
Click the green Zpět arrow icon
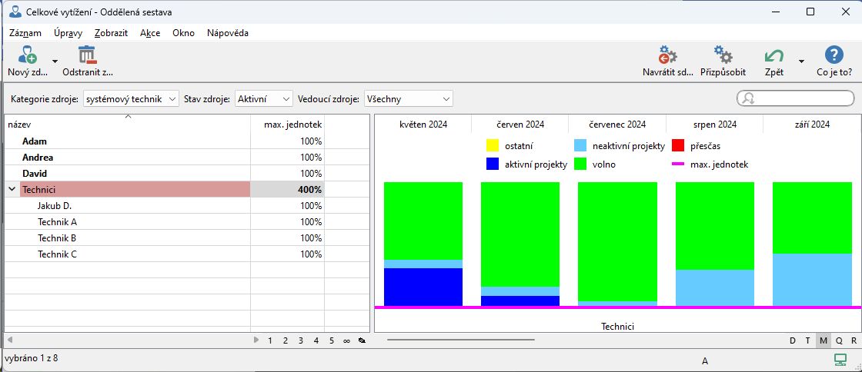click(x=773, y=56)
